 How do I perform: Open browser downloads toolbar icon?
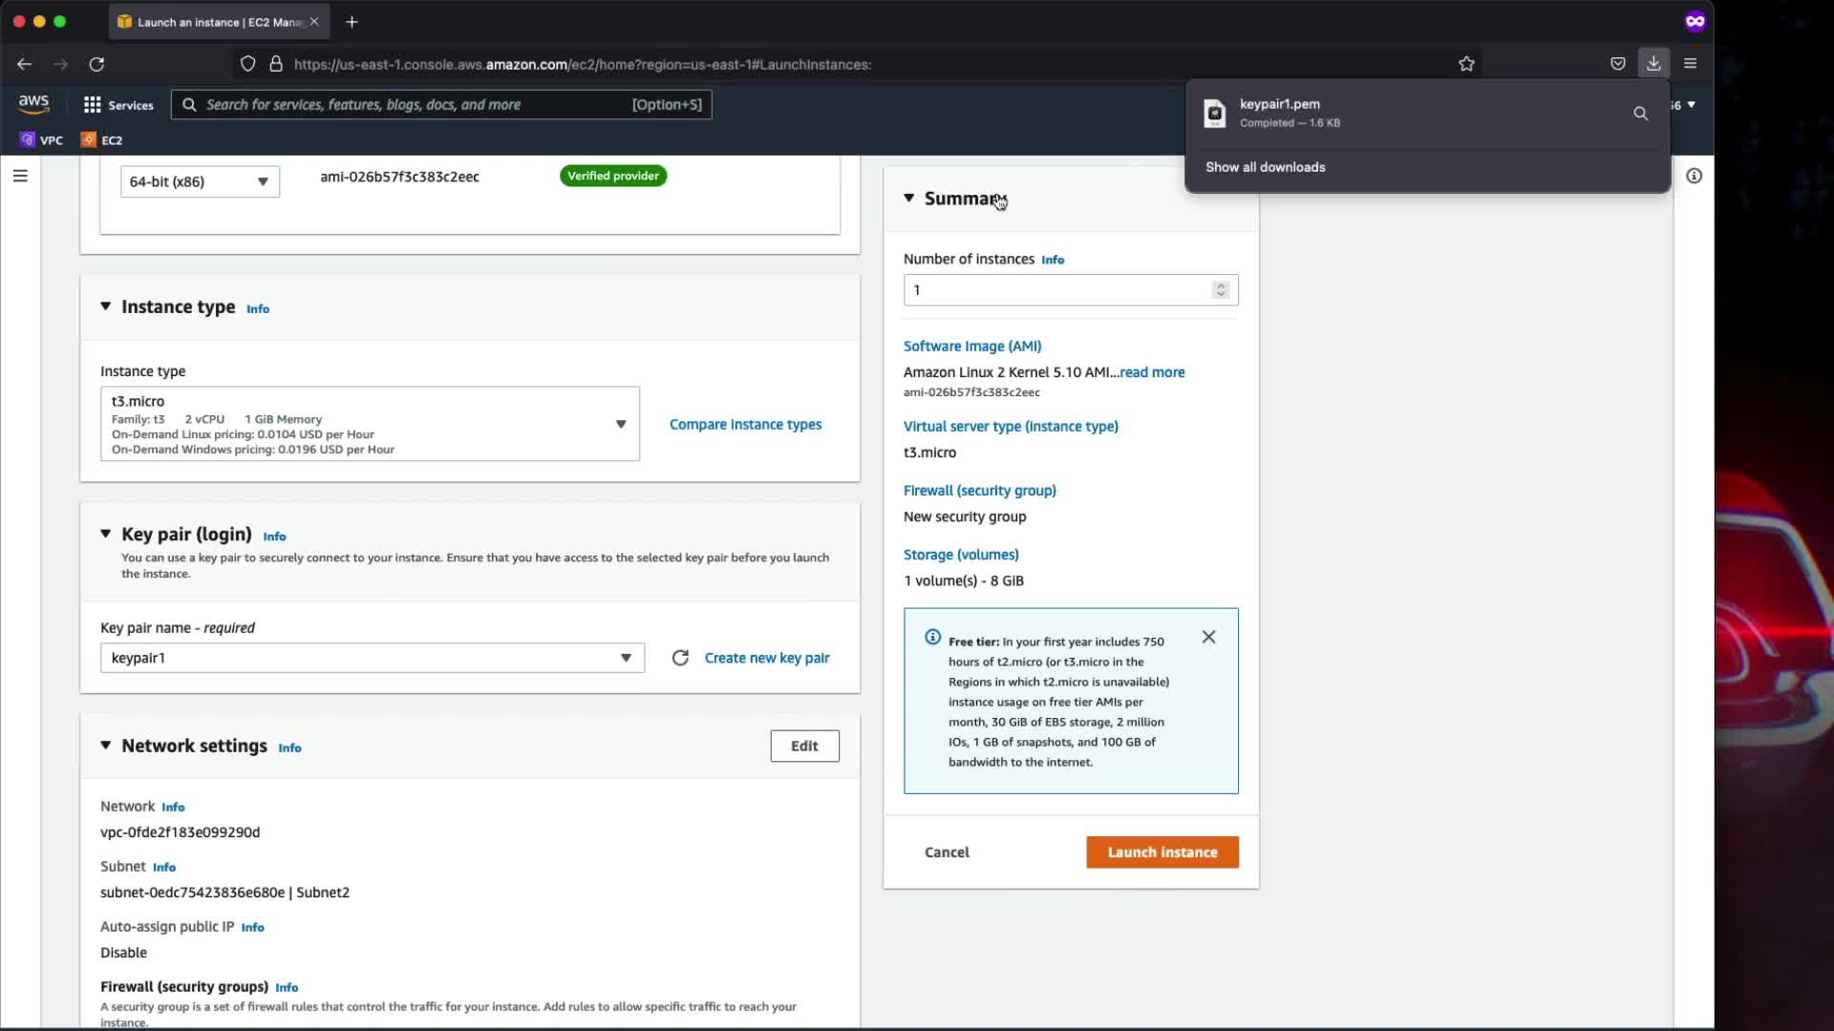point(1653,64)
